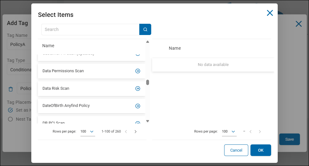Viewport: 309px width, 166px height.
Task: Select the Set as option radio button
Action: point(10,110)
